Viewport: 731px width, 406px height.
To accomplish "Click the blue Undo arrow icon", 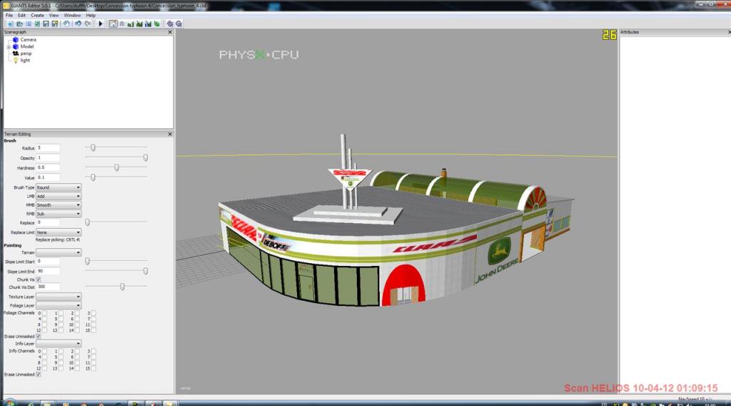I will click(x=78, y=24).
